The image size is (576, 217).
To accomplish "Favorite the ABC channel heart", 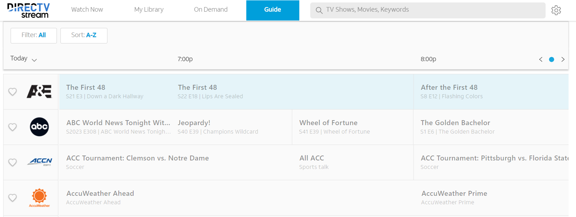I will [13, 127].
